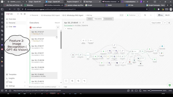Open new browser tab with plus button
The width and height of the screenshot is (173, 97).
[x=148, y=2]
